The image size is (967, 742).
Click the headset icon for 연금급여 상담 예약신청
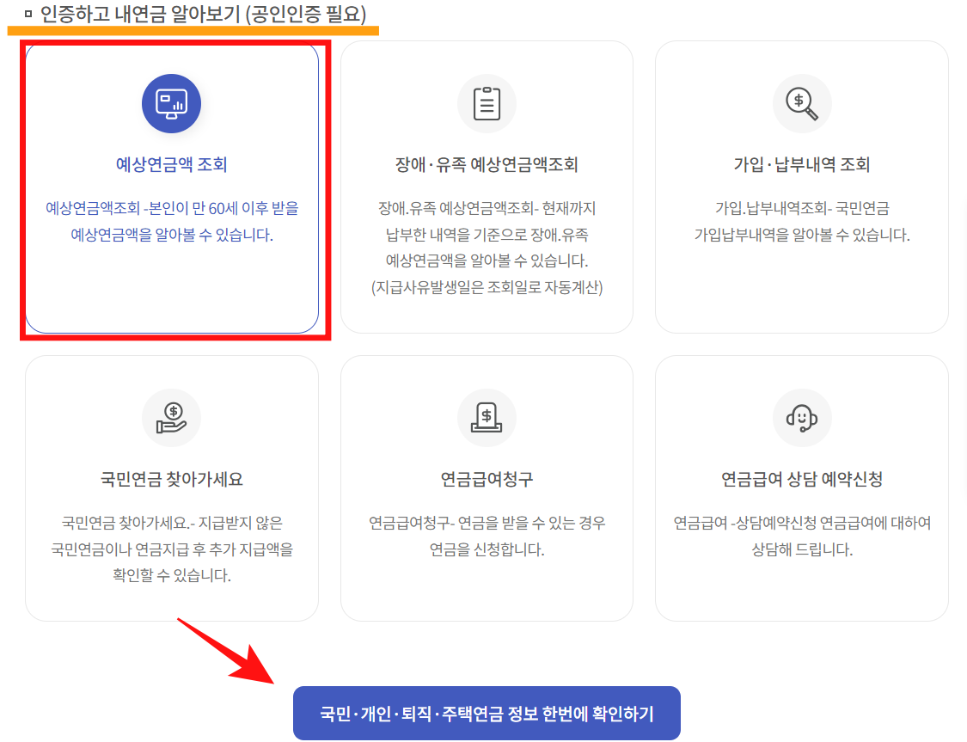[802, 418]
